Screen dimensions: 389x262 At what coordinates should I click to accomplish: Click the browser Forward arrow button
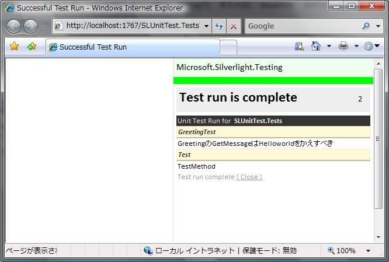(31, 26)
